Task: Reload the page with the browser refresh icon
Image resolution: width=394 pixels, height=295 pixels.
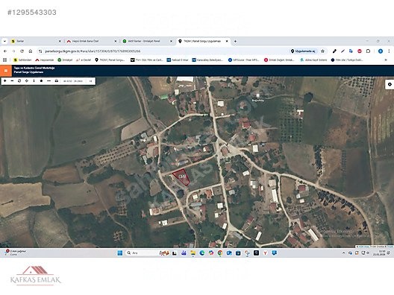Action: click(22, 51)
